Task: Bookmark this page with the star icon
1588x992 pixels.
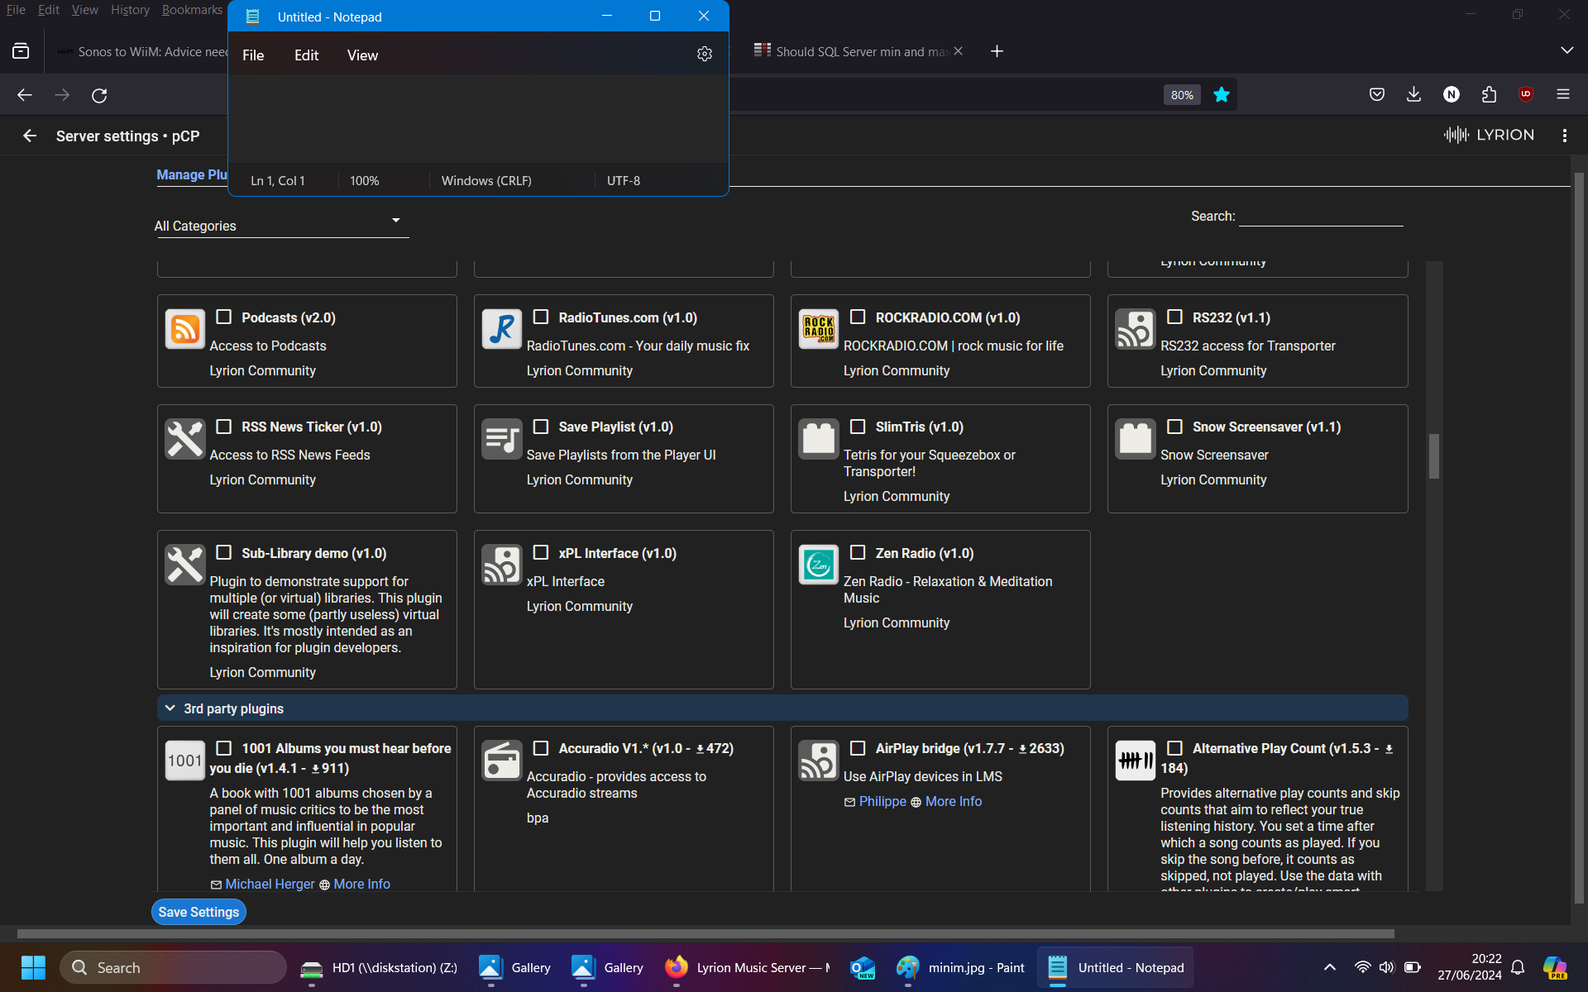Action: coord(1222,95)
